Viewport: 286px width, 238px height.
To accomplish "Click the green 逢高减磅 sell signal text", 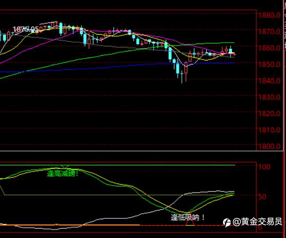I will [x=63, y=173].
